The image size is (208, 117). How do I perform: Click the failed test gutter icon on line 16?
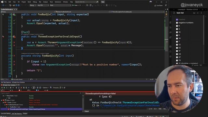(14, 37)
